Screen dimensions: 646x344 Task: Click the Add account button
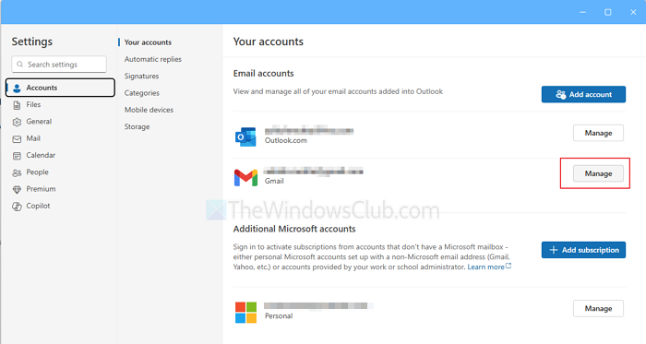pos(583,94)
